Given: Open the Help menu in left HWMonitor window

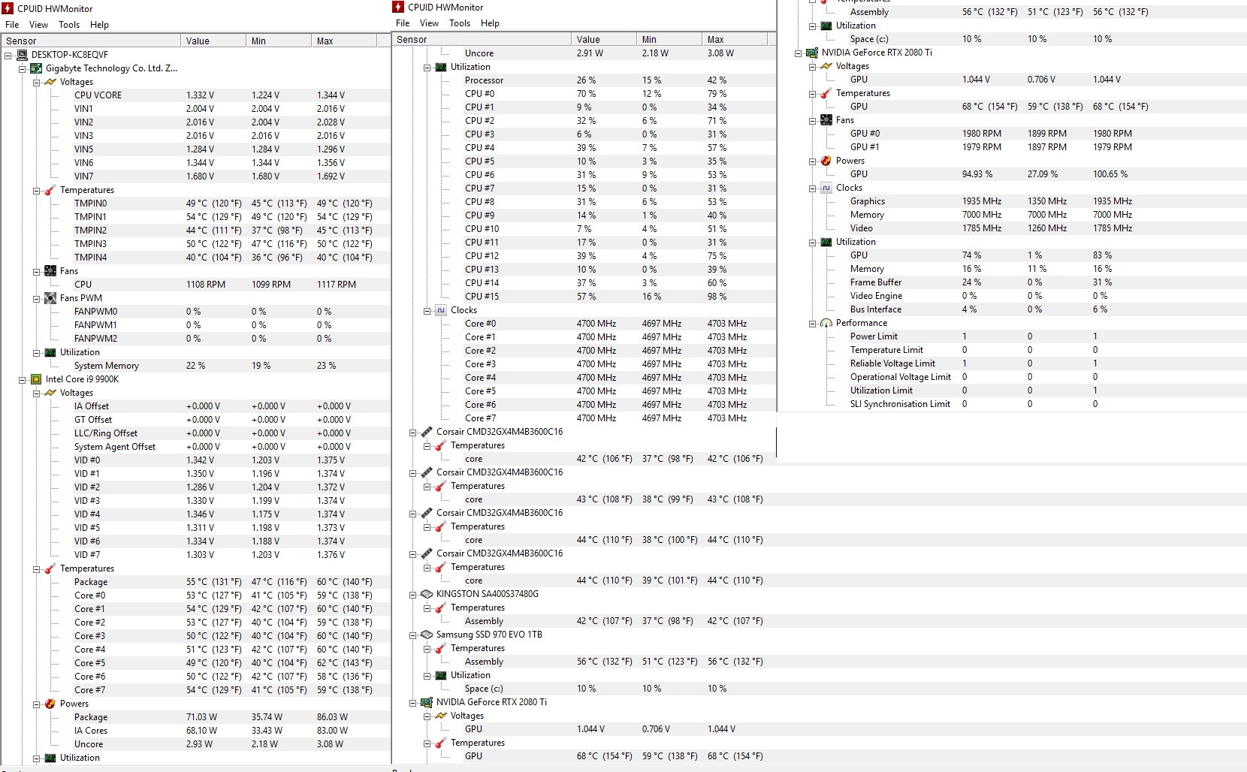Looking at the screenshot, I should (x=99, y=25).
